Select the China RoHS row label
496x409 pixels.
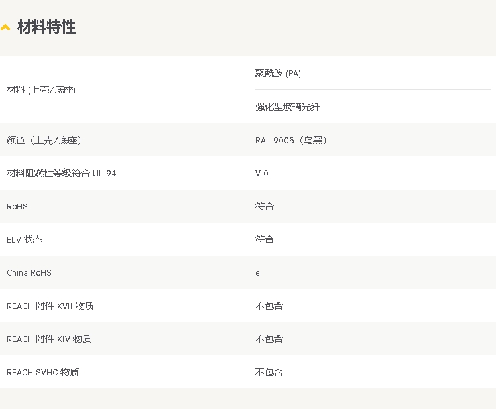pyautogui.click(x=29, y=272)
